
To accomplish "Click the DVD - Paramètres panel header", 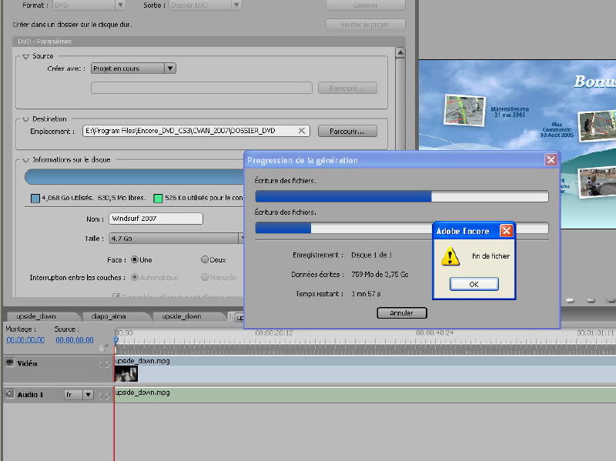I will [209, 42].
